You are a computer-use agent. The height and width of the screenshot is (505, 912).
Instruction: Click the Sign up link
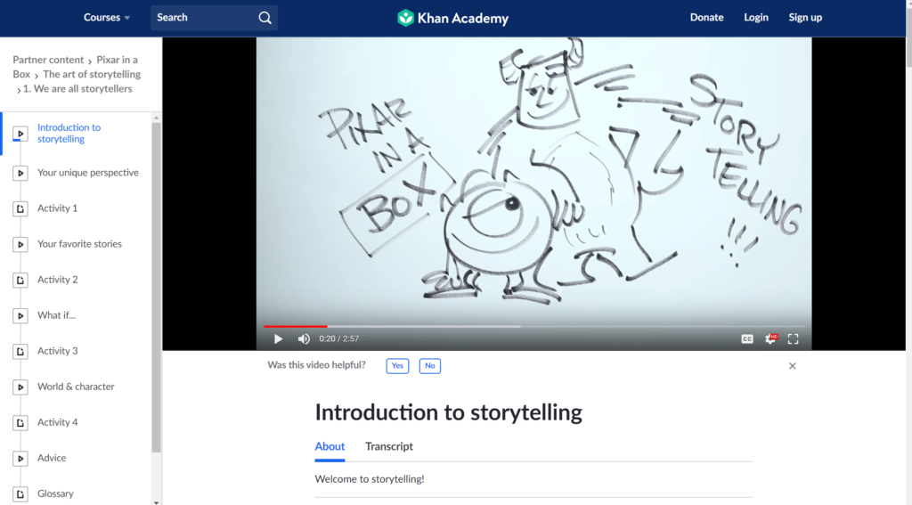pos(805,18)
